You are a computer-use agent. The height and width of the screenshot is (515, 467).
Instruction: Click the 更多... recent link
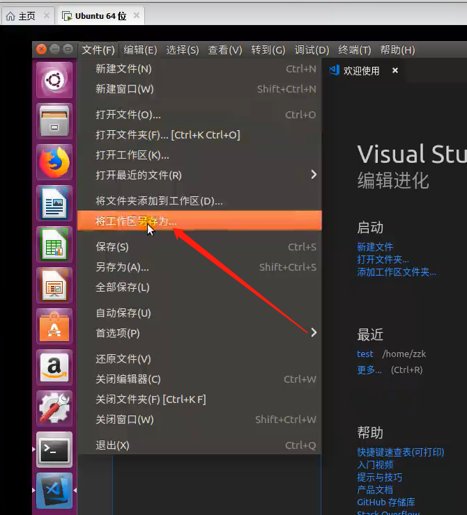pyautogui.click(x=369, y=370)
